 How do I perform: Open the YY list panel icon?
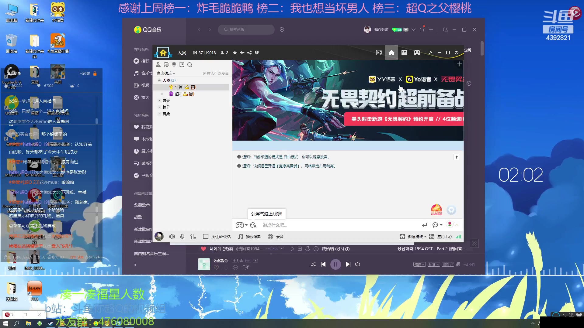[x=404, y=53]
